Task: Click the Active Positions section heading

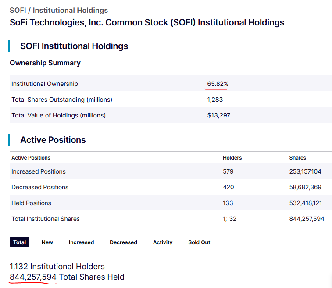Action: pyautogui.click(x=53, y=140)
